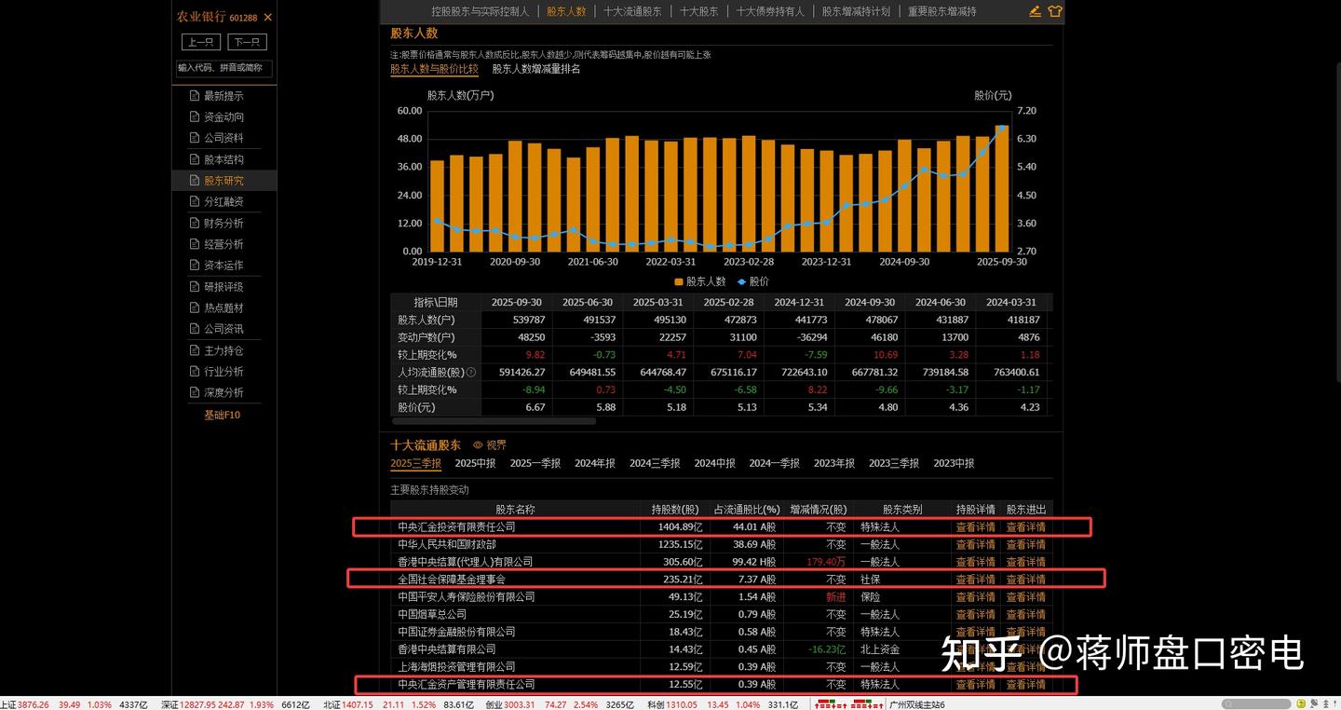The image size is (1341, 710).
Task: Click the 资本运作 document icon
Action: (195, 266)
